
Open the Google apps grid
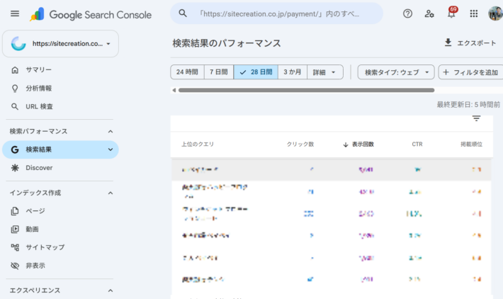click(x=473, y=13)
